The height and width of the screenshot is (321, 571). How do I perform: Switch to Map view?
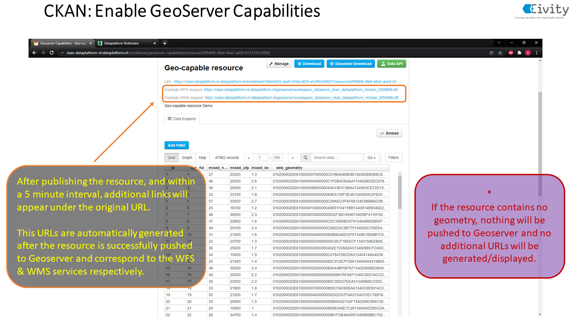(x=203, y=158)
